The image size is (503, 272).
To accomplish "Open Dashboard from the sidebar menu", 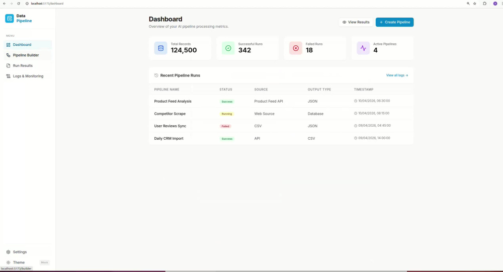I will (28, 45).
